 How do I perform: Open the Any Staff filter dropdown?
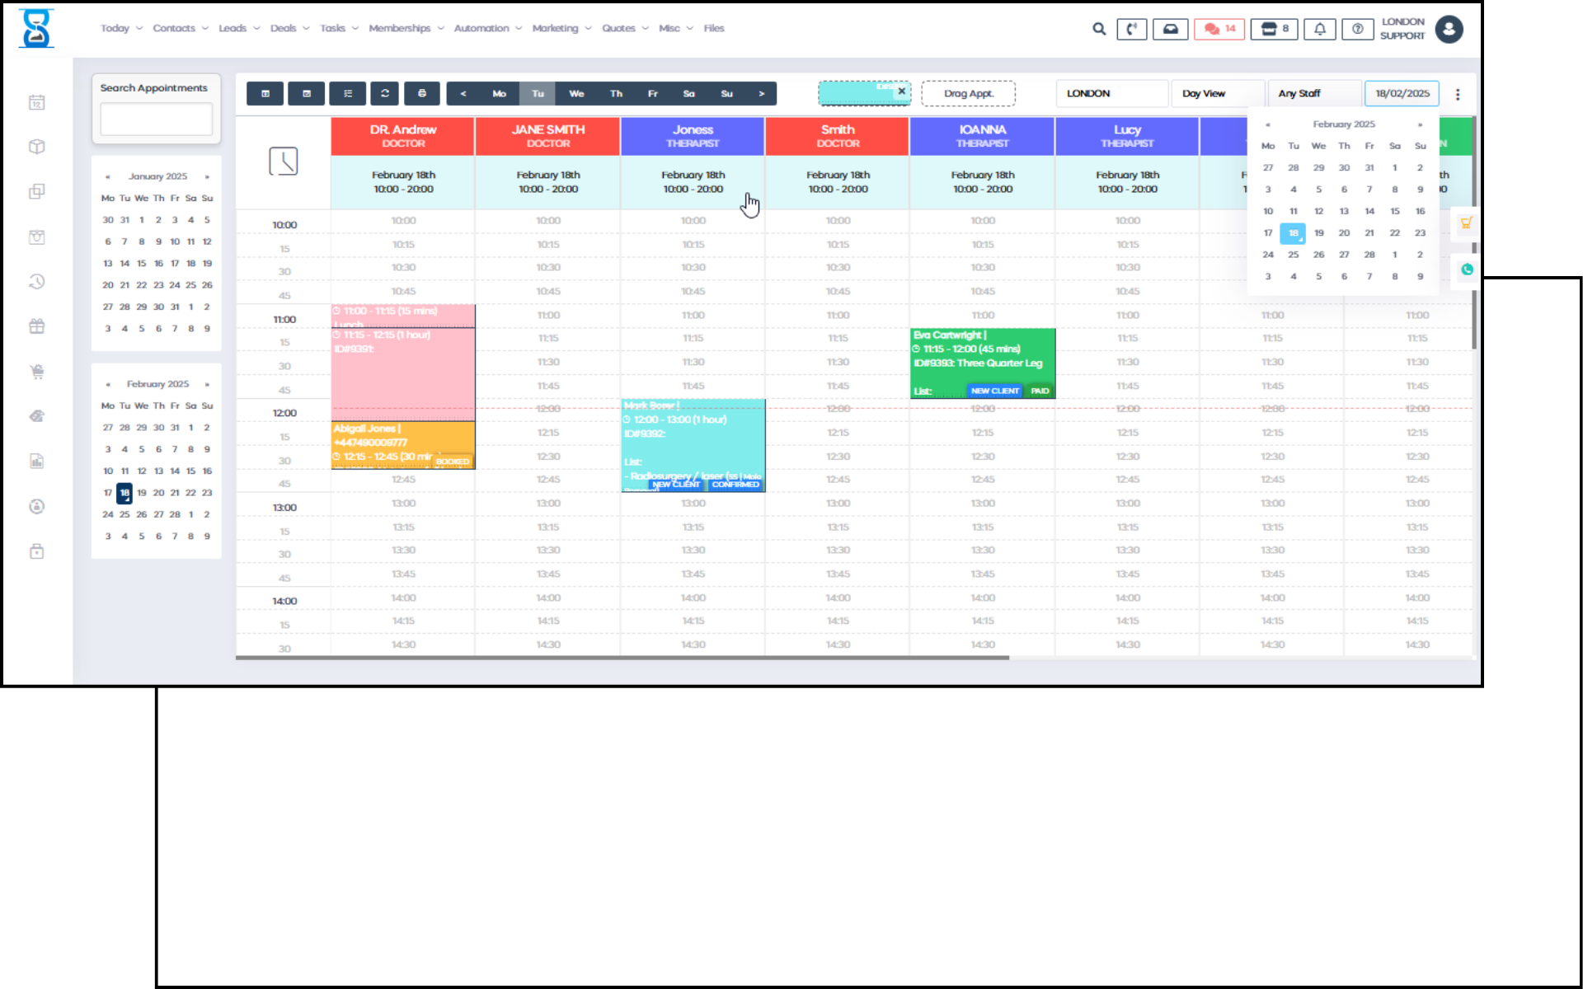[x=1313, y=93]
